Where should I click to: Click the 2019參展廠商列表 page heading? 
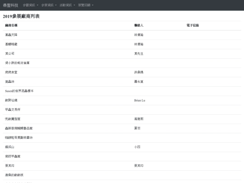click(21, 16)
